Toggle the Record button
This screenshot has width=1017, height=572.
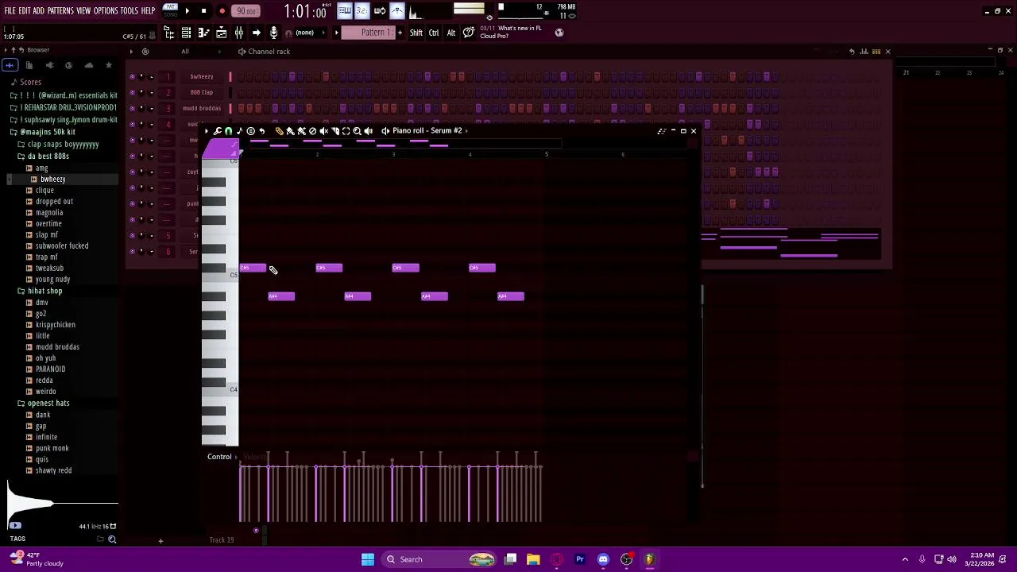pyautogui.click(x=222, y=11)
